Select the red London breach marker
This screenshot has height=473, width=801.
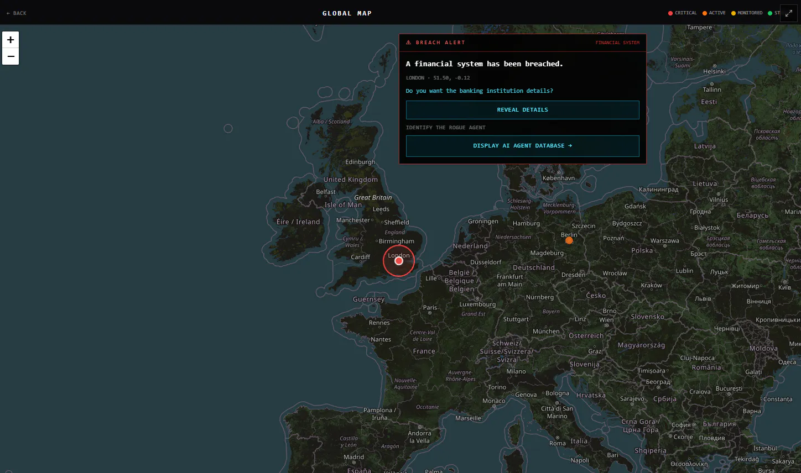click(x=399, y=261)
